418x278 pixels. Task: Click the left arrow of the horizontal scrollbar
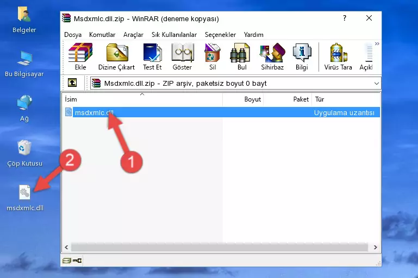67,248
